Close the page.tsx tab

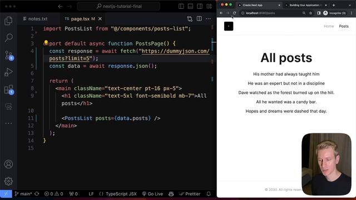coord(100,19)
